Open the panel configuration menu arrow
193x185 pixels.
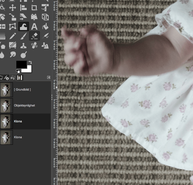(48, 77)
